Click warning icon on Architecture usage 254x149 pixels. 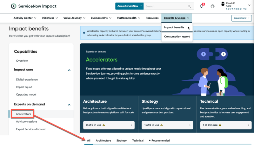(x=104, y=125)
